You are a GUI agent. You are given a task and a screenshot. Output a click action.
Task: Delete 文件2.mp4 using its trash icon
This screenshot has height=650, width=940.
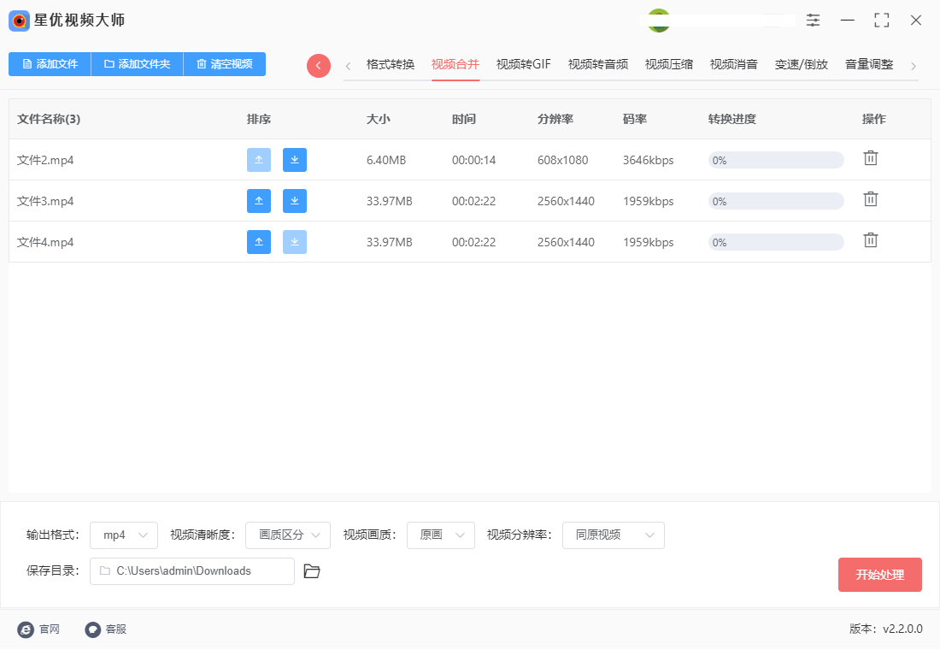[871, 157]
